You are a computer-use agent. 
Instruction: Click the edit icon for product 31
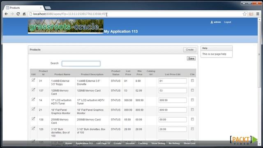click(33, 80)
